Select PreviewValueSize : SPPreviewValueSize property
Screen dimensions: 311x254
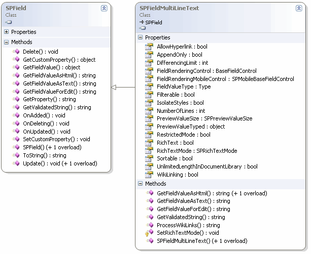(204, 118)
